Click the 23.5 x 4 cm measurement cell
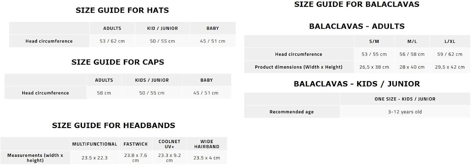471x165 pixels. point(207,158)
